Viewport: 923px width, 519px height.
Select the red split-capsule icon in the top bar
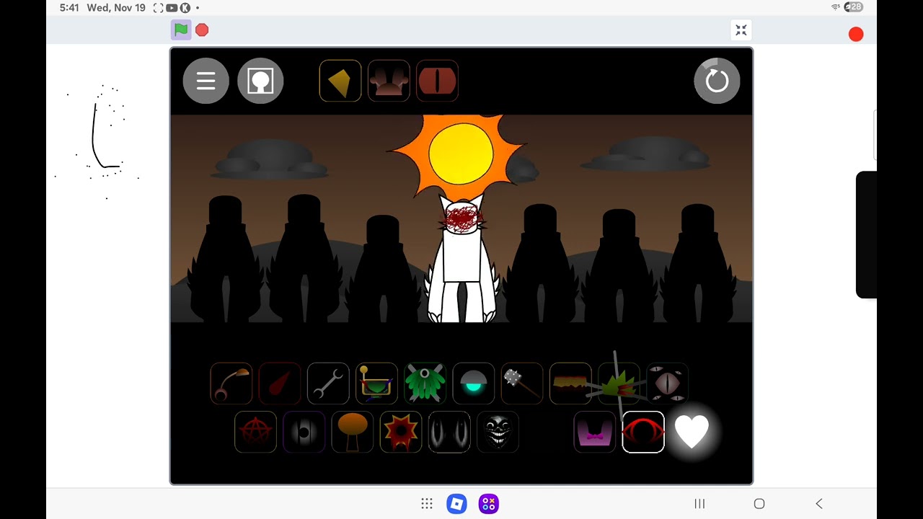437,81
